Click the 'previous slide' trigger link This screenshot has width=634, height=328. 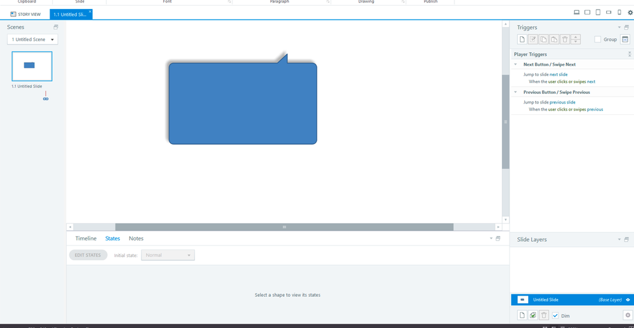point(562,102)
